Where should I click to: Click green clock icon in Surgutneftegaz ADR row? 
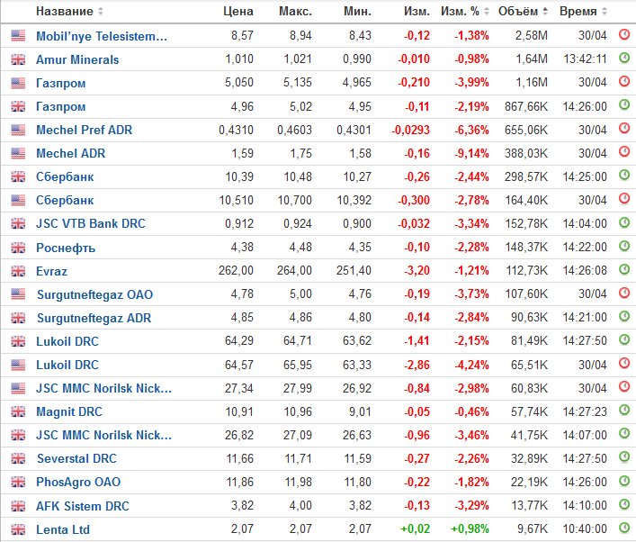[x=624, y=316]
